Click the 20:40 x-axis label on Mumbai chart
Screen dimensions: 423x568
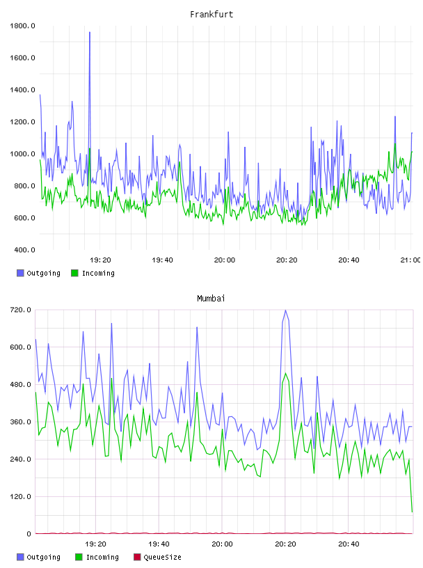click(349, 544)
